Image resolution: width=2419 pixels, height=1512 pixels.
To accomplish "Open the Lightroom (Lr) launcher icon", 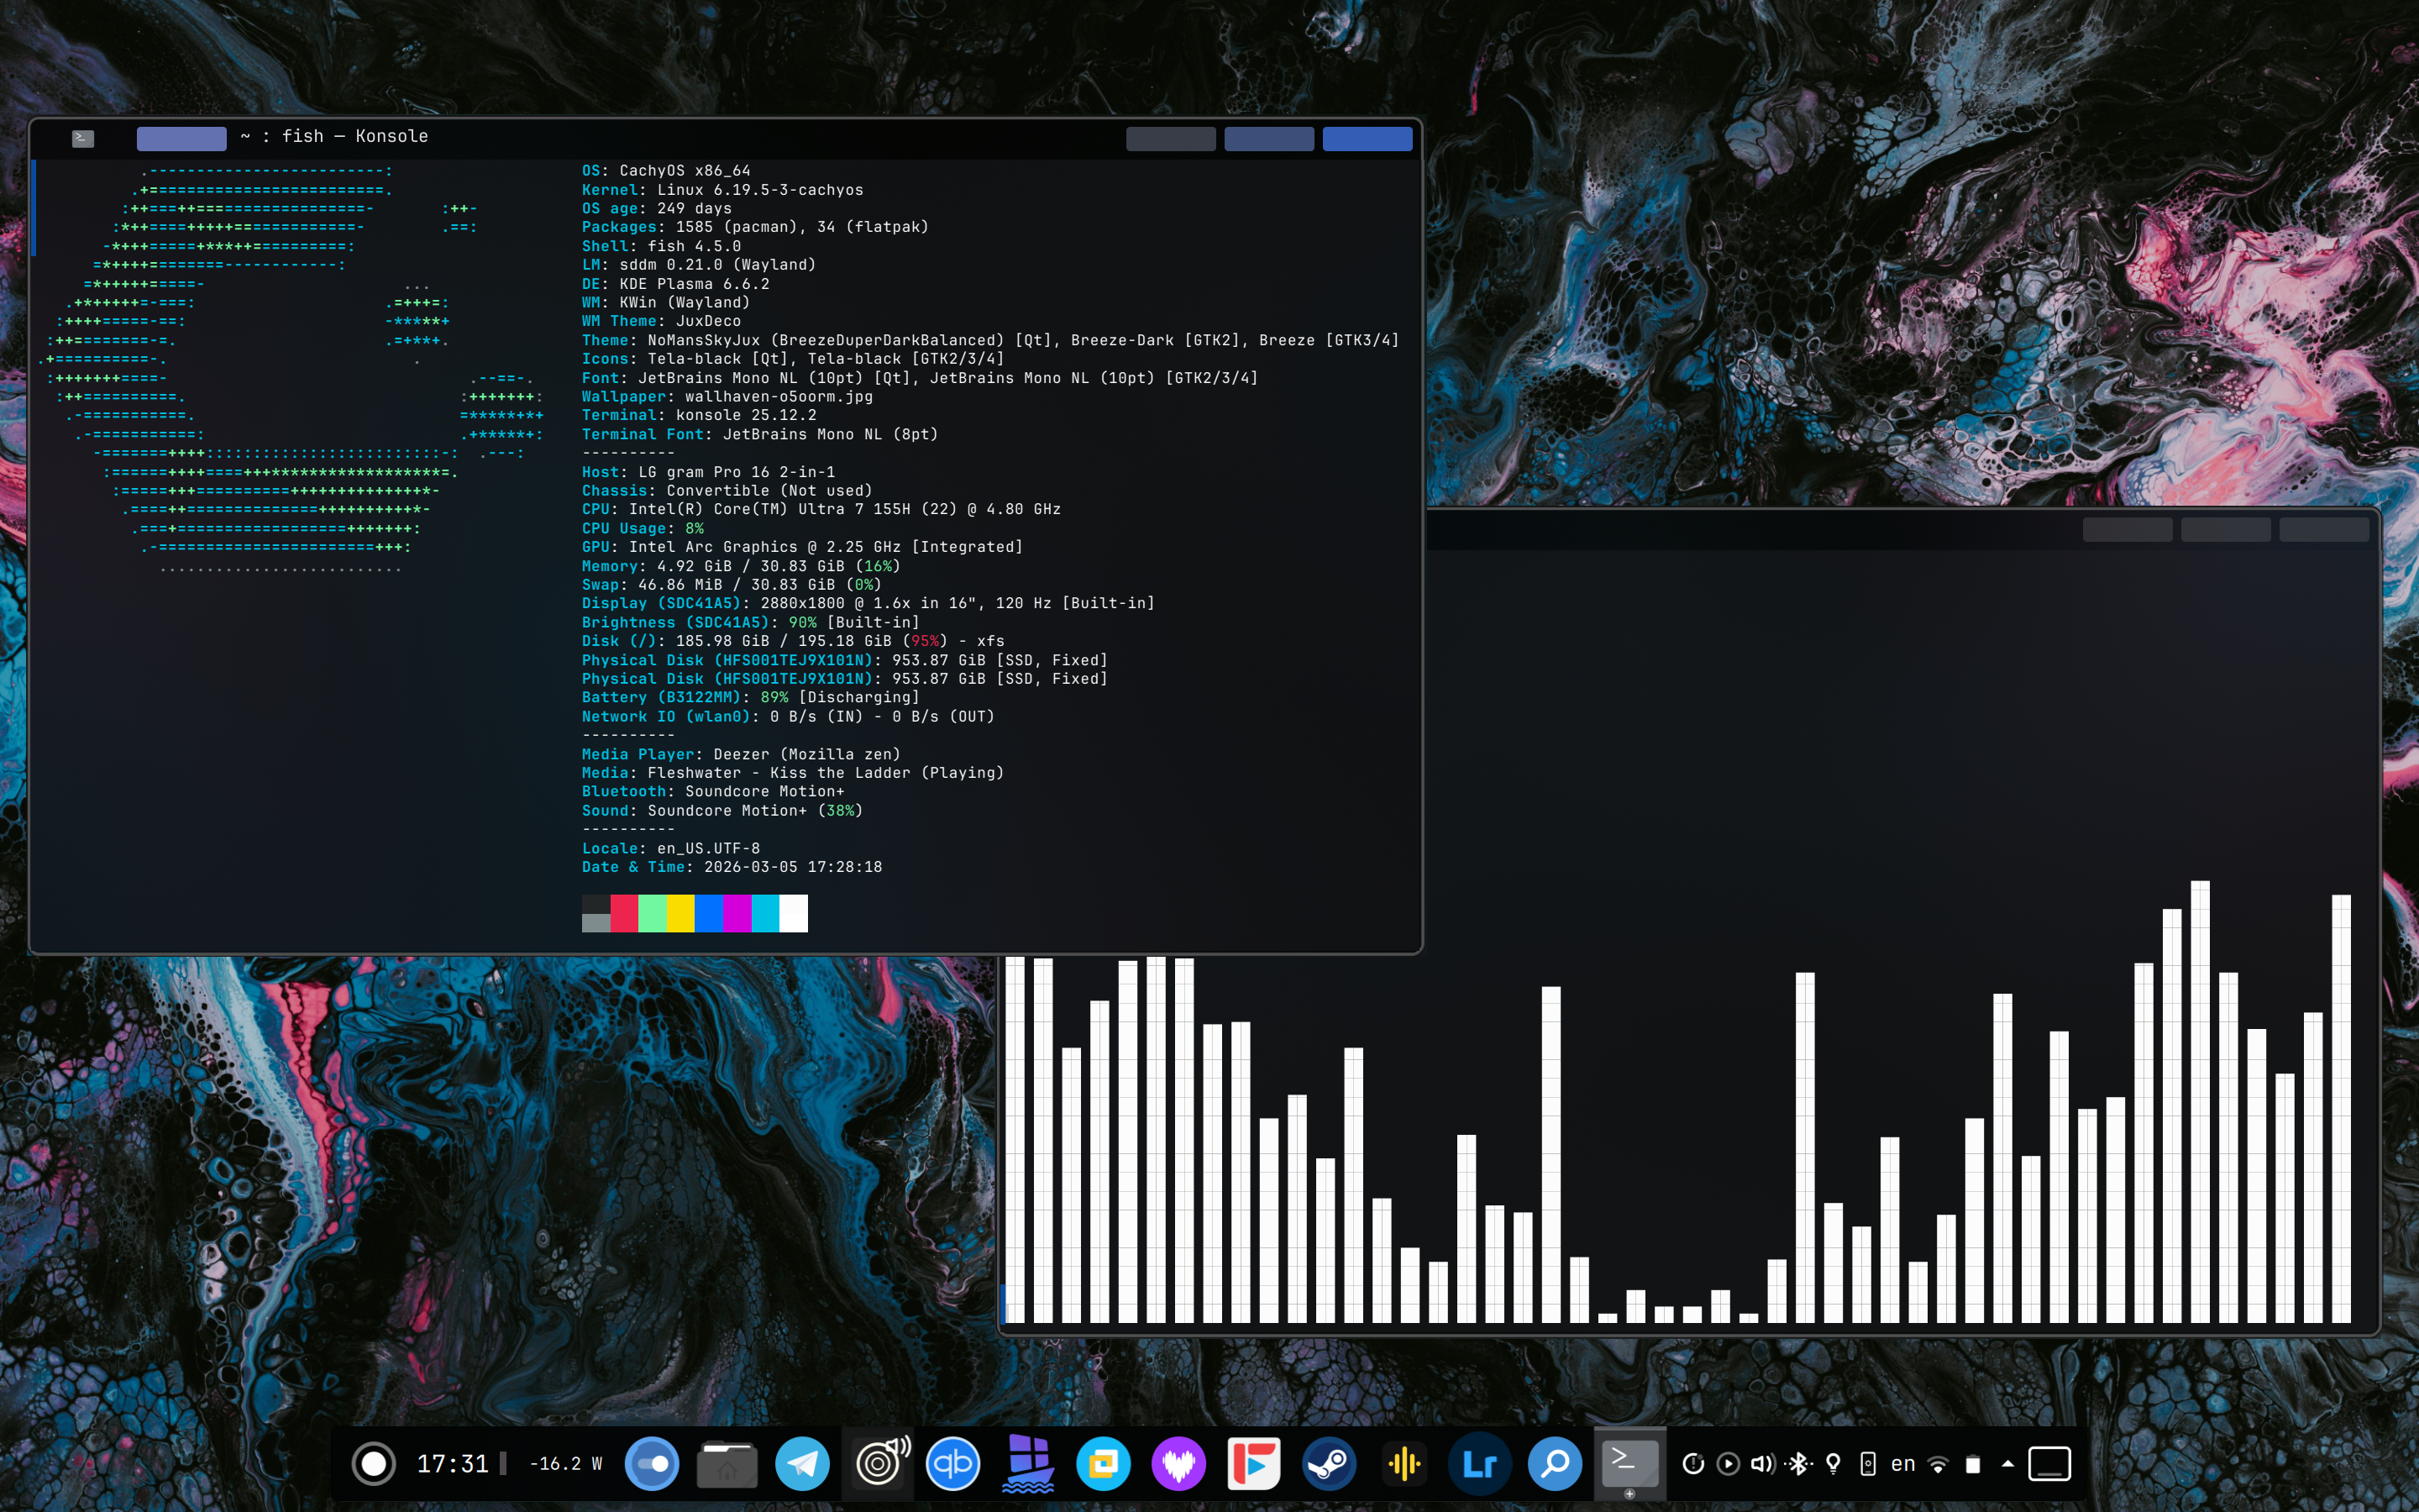I will tap(1479, 1464).
